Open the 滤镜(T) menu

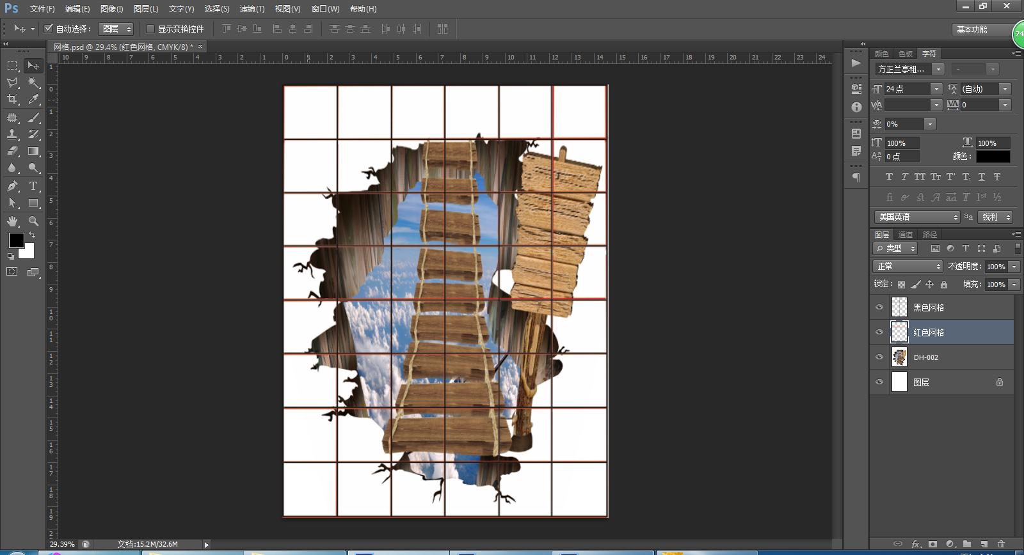(252, 9)
